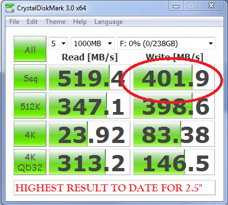Select the Seq write value 401.9
This screenshot has width=228, height=205.
point(174,77)
